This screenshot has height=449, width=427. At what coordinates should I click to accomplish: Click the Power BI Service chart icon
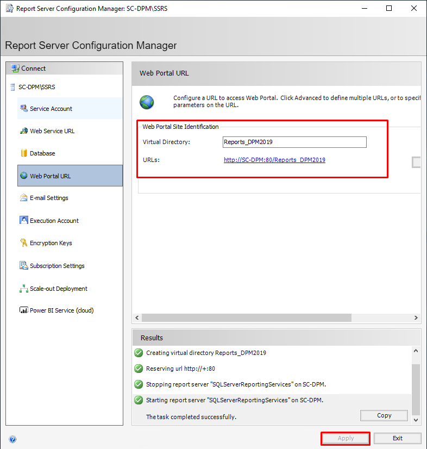pos(24,310)
